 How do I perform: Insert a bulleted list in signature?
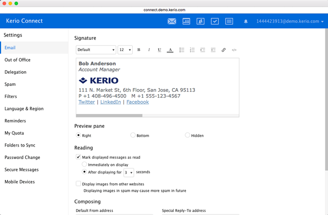click(181, 50)
